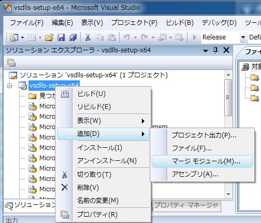Click the Navigate Backward icon
Image resolution: width=261 pixels, height=223 pixels.
click(162, 37)
